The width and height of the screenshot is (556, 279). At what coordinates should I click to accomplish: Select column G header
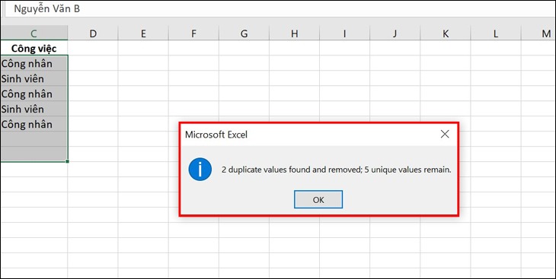click(244, 33)
